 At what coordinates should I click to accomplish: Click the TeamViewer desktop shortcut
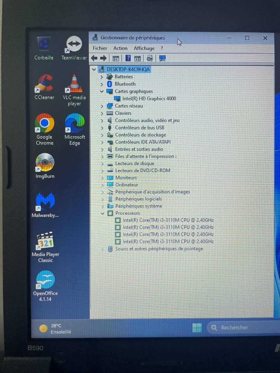click(74, 48)
